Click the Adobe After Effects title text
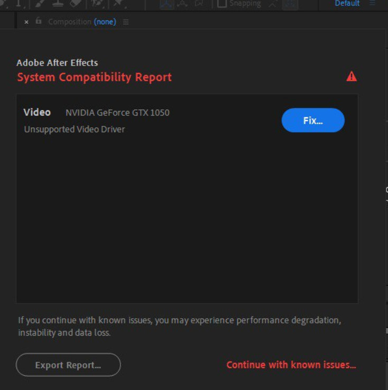The height and width of the screenshot is (390, 388). [x=57, y=63]
